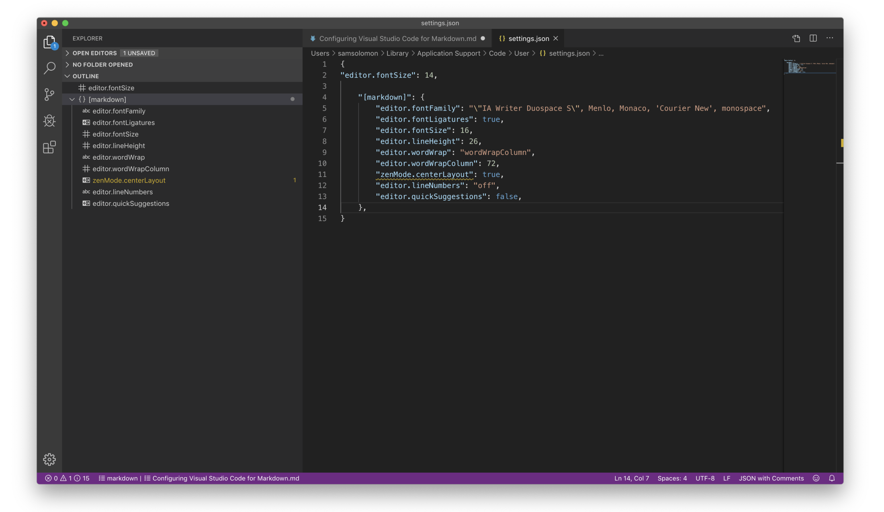Click Spaces: 4 to change indentation

pos(672,478)
